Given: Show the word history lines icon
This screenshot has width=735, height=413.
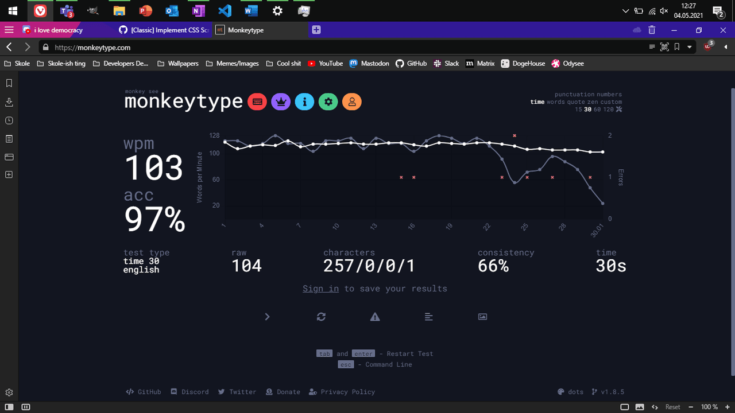Looking at the screenshot, I should 429,317.
